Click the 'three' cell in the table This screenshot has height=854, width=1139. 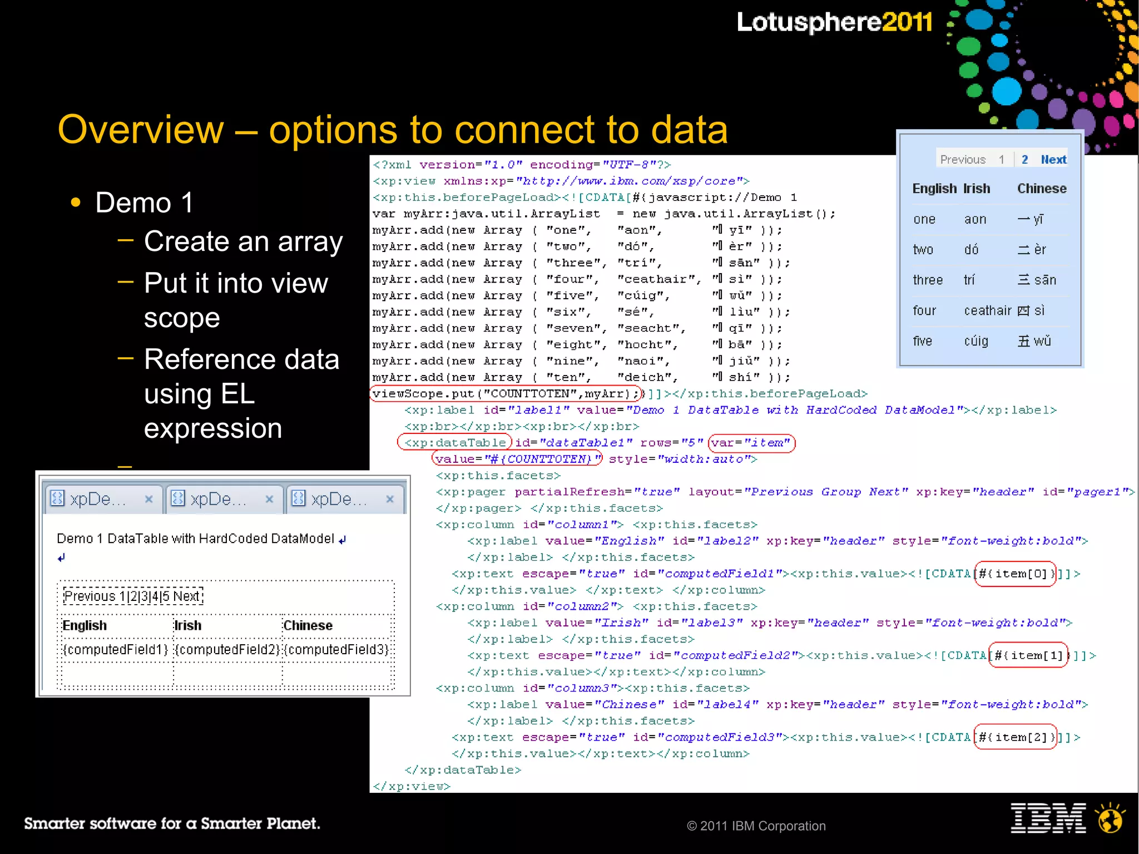[928, 280]
